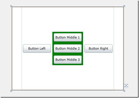This screenshot has height=98, width=139.
Task: Select the right grid column divider line
Action: [114, 48]
